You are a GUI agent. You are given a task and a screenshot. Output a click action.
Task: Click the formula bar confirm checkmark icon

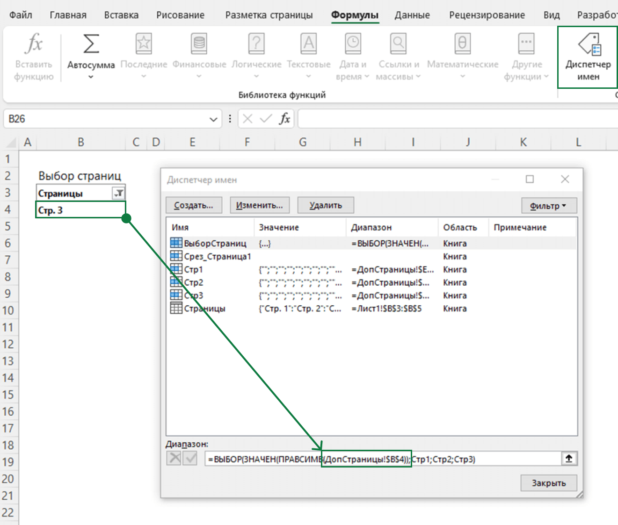(x=266, y=119)
